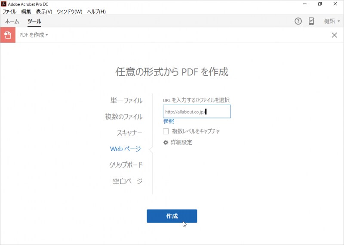Click the blue 作成 button
The image size is (344, 245).
(x=172, y=216)
